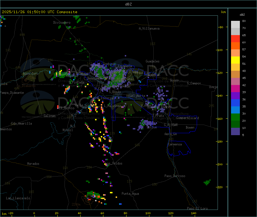Click the red 60-65 dBZ color band
This screenshot has height=217, width=257.
235,38
